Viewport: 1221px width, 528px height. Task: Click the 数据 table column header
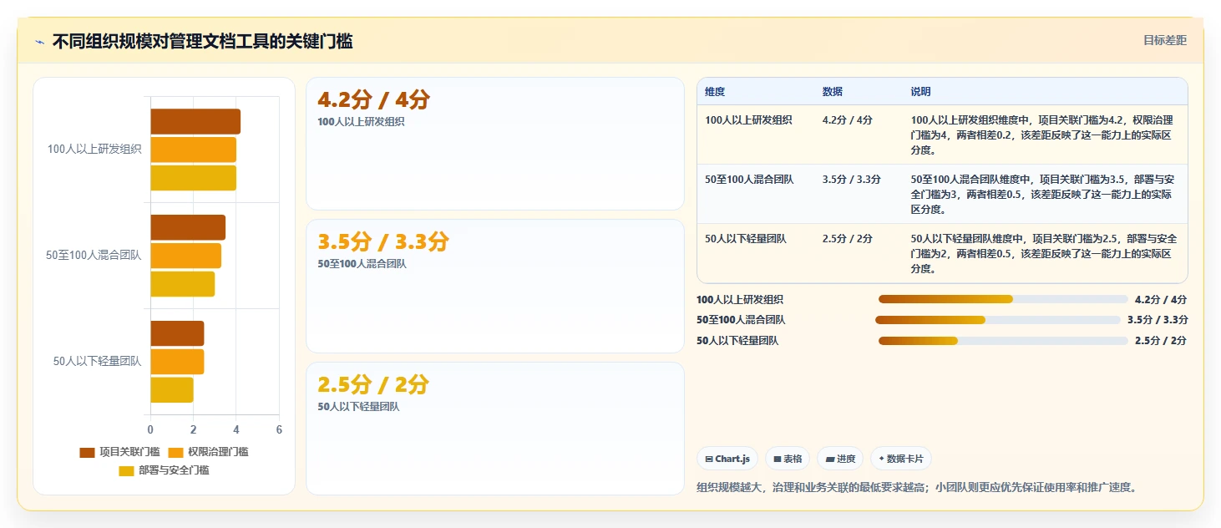833,92
